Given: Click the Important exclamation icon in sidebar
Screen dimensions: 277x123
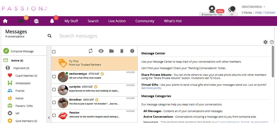Looking at the screenshot, I should pyautogui.click(x=8, y=68).
